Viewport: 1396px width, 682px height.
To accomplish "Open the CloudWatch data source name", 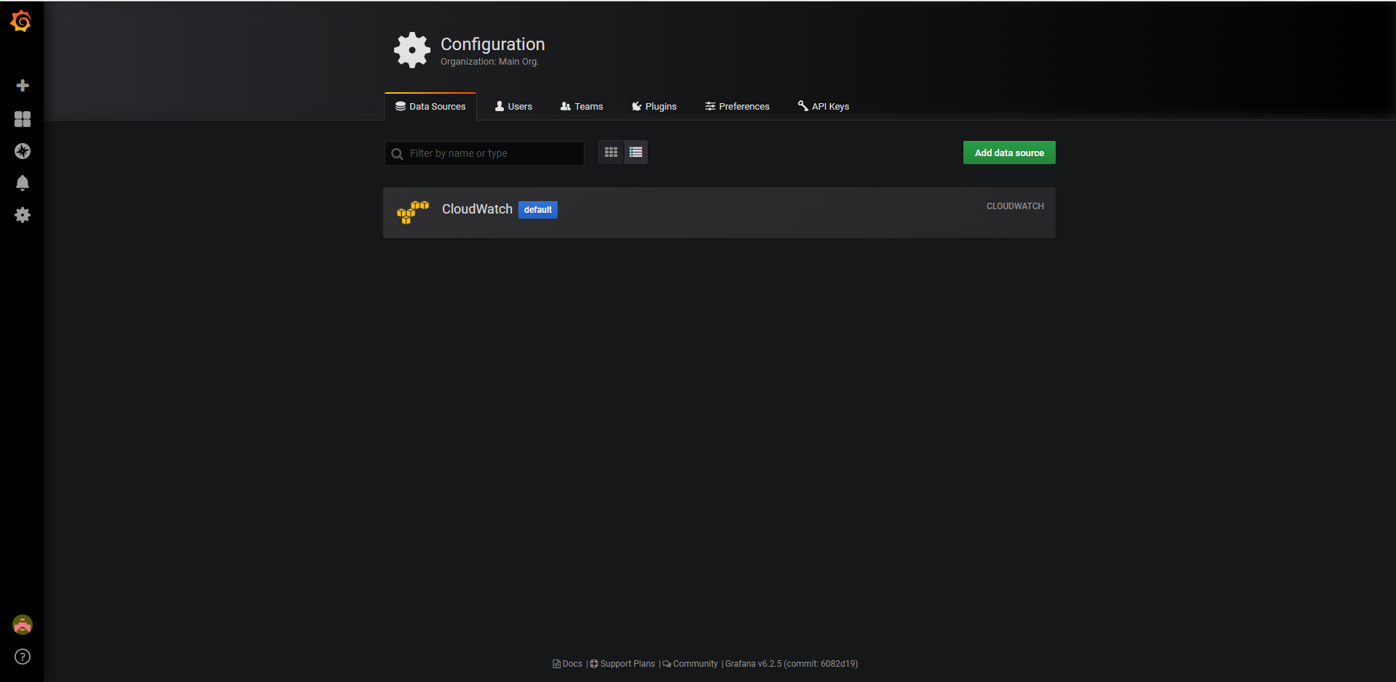I will point(477,209).
